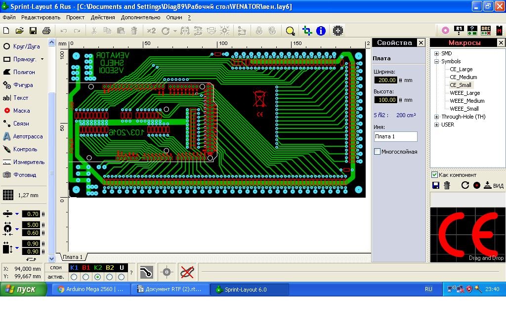Screen dimensions: 506x336
Task: Click the grid size icon 1,27 mm
Action: tap(8, 195)
